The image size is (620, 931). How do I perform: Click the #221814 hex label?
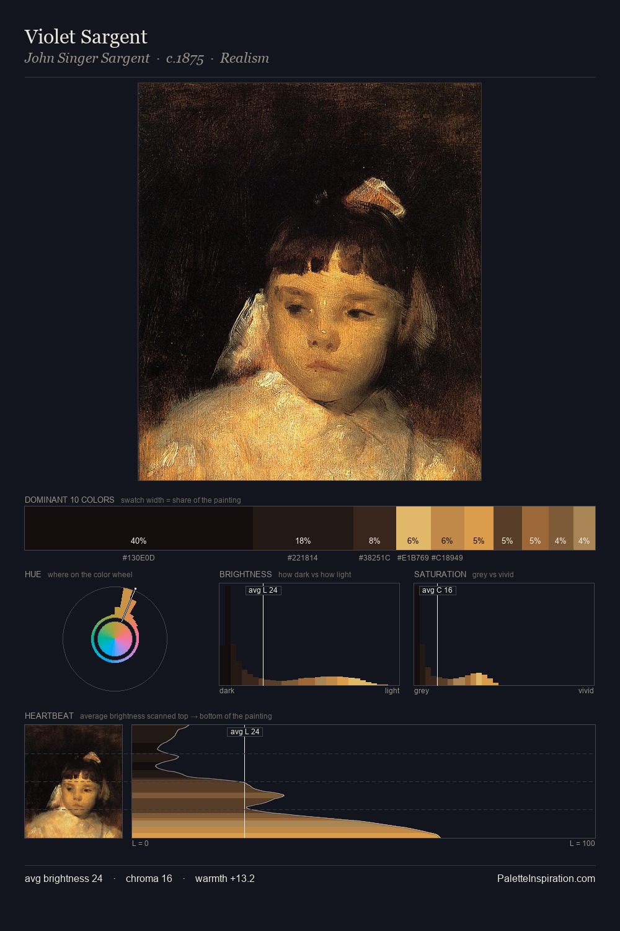(303, 558)
